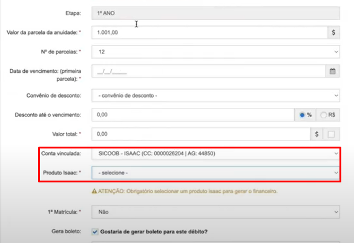354x243 pixels.
Task: Click the Valor total input field
Action: [201, 134]
